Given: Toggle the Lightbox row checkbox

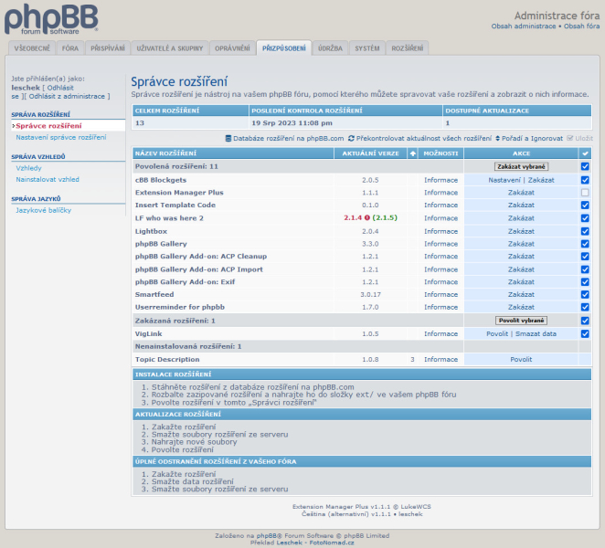Looking at the screenshot, I should point(585,231).
